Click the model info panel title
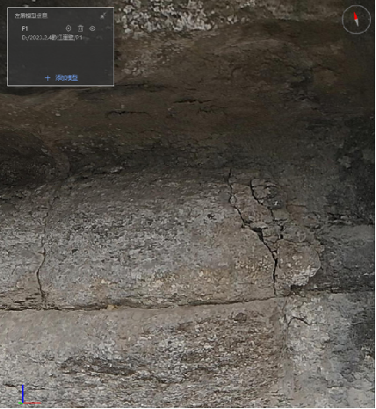This screenshot has height=409, width=376. (x=31, y=16)
